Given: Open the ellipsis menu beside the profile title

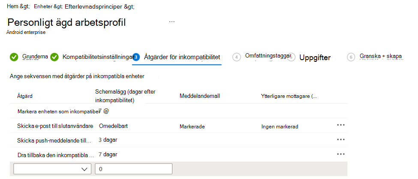Looking at the screenshot, I should [x=172, y=21].
